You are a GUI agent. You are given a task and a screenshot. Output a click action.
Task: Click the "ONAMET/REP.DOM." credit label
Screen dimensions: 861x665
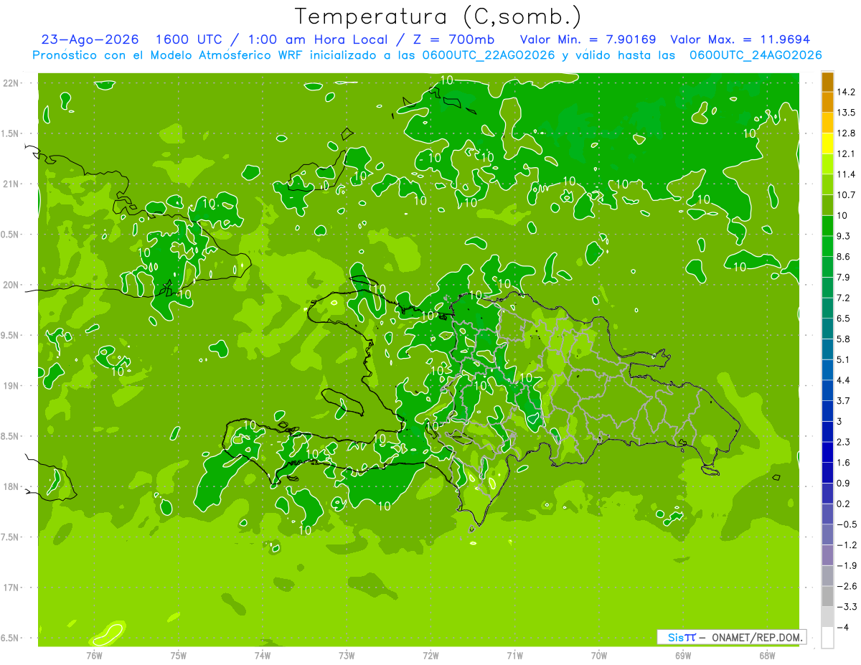pos(758,637)
